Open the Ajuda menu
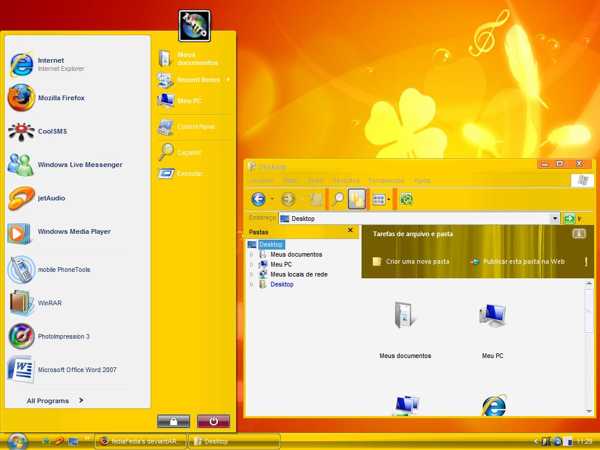The image size is (600, 450). (x=422, y=180)
